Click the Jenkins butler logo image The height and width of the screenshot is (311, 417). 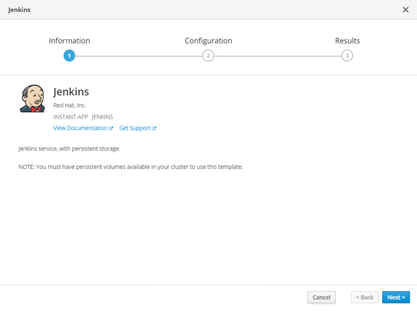[x=32, y=98]
